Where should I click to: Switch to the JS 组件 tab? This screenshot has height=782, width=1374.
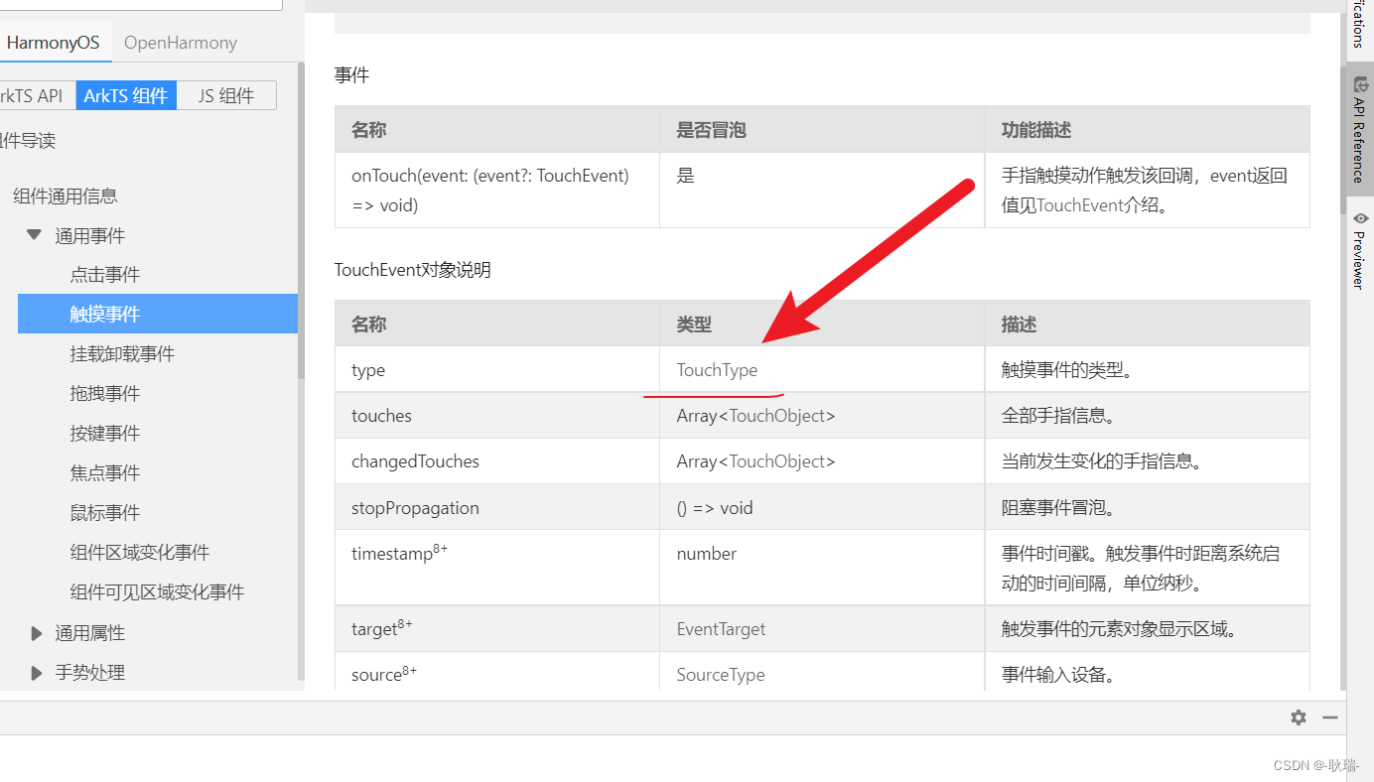(225, 94)
